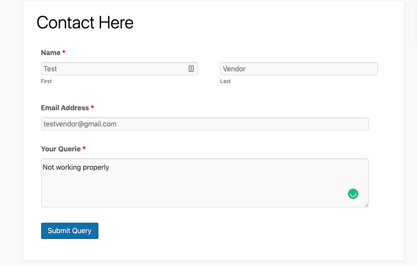Click the Last sub-label under the name field
Viewport: 417px width, 266px height.
click(x=225, y=81)
